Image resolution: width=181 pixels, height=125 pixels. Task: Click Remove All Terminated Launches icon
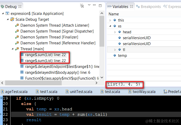[x=82, y=6]
